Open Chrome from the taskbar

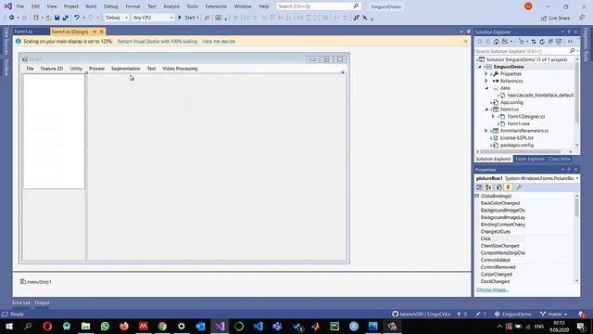[162, 326]
